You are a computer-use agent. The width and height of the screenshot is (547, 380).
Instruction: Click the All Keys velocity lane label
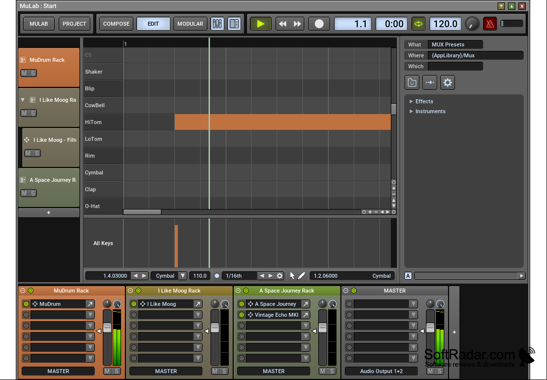103,243
